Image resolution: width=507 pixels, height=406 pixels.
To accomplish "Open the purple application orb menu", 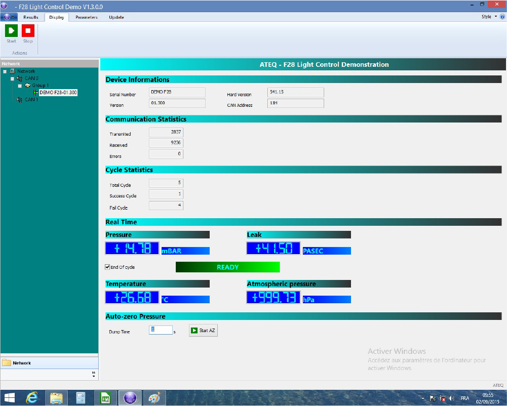I will [x=9, y=17].
